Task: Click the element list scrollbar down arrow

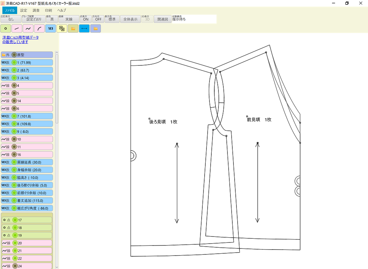Action: (57, 267)
